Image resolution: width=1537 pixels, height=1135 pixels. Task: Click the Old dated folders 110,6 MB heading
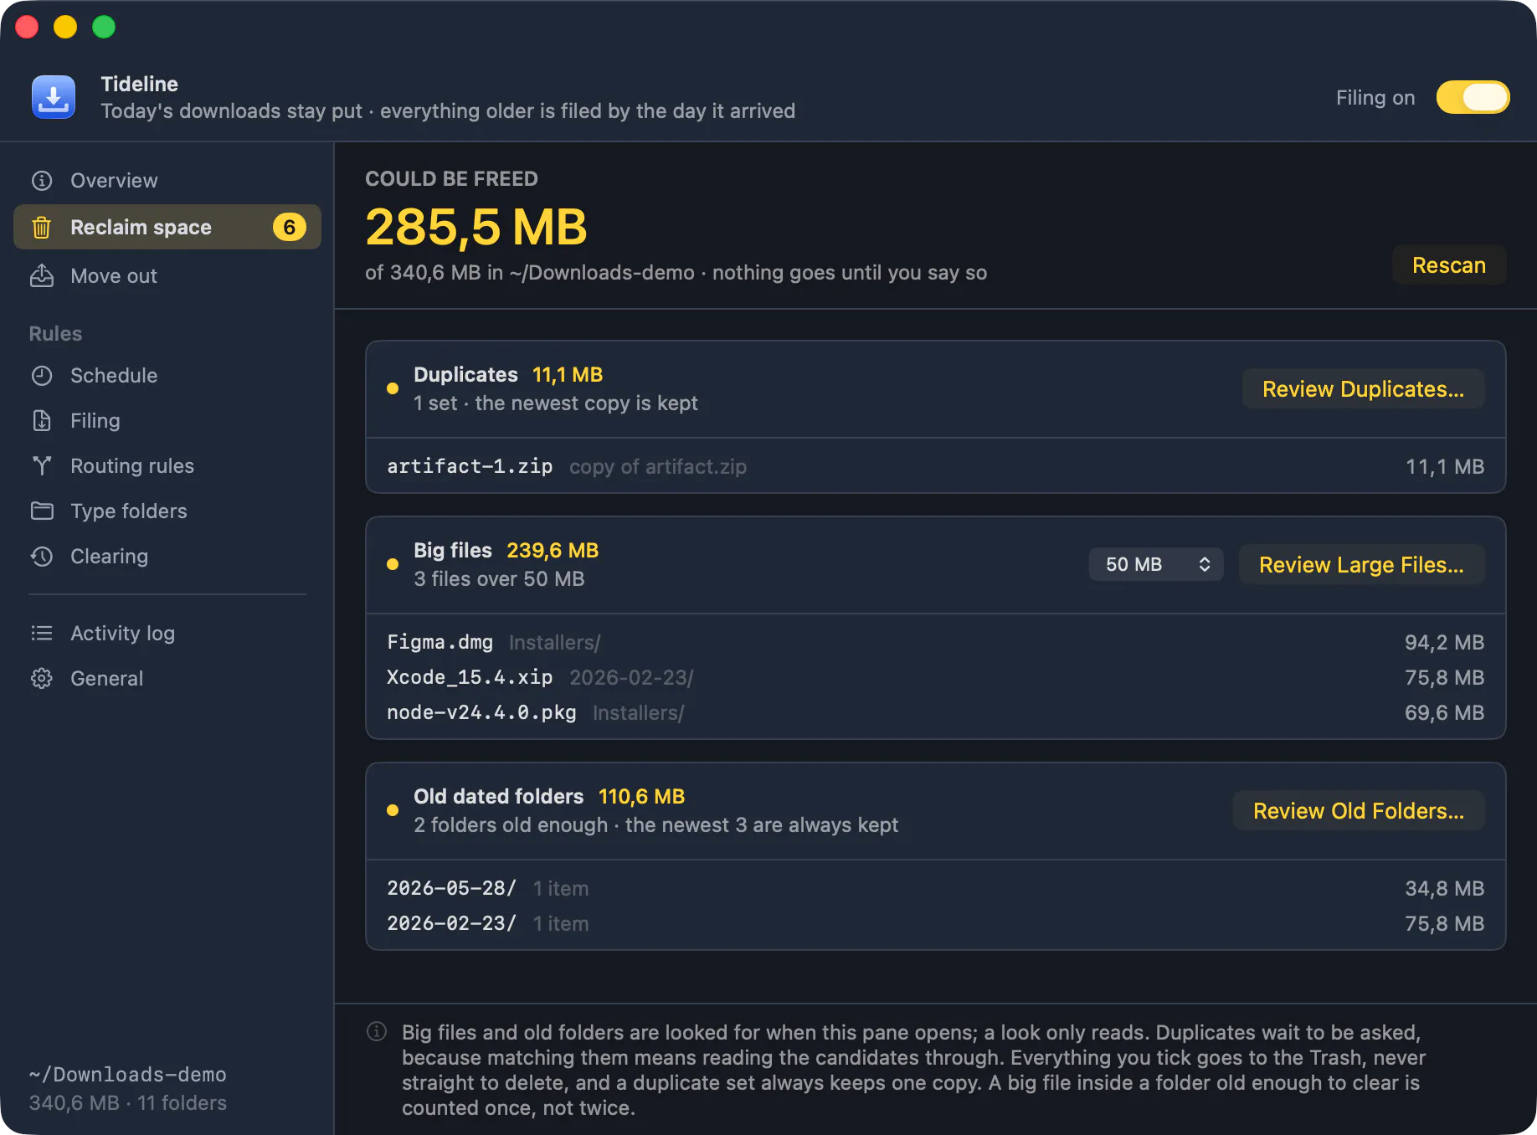coord(549,797)
